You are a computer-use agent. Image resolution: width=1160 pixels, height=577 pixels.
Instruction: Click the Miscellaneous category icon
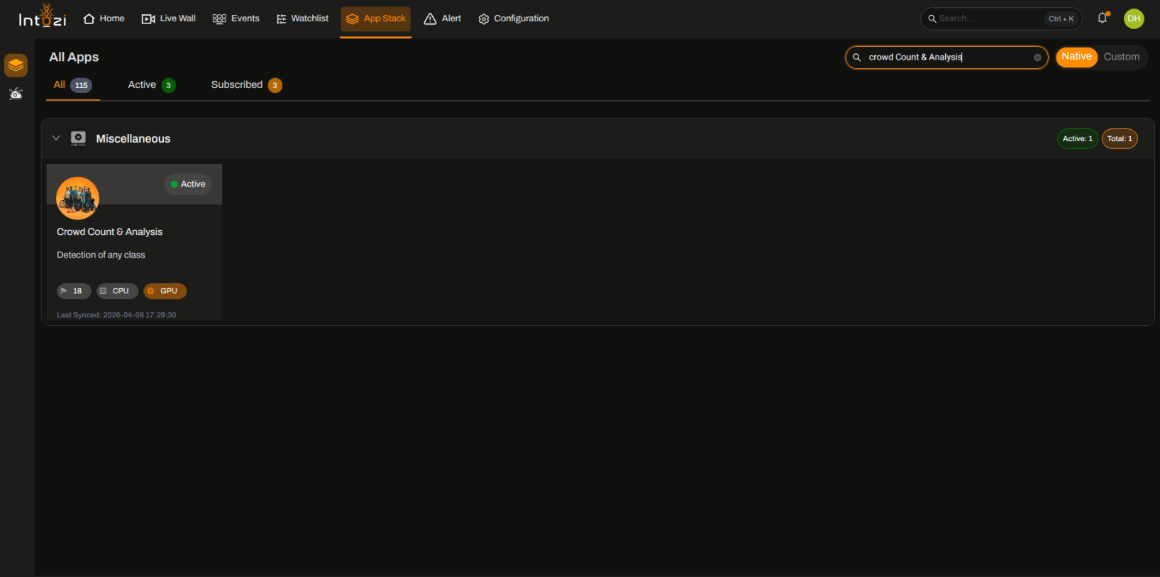click(78, 138)
